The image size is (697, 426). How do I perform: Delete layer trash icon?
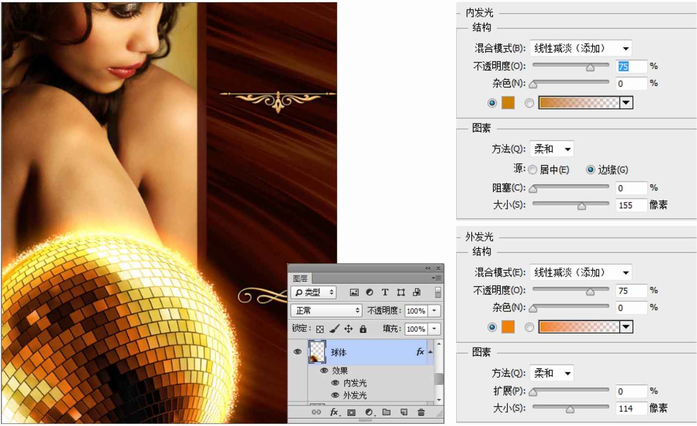(421, 412)
